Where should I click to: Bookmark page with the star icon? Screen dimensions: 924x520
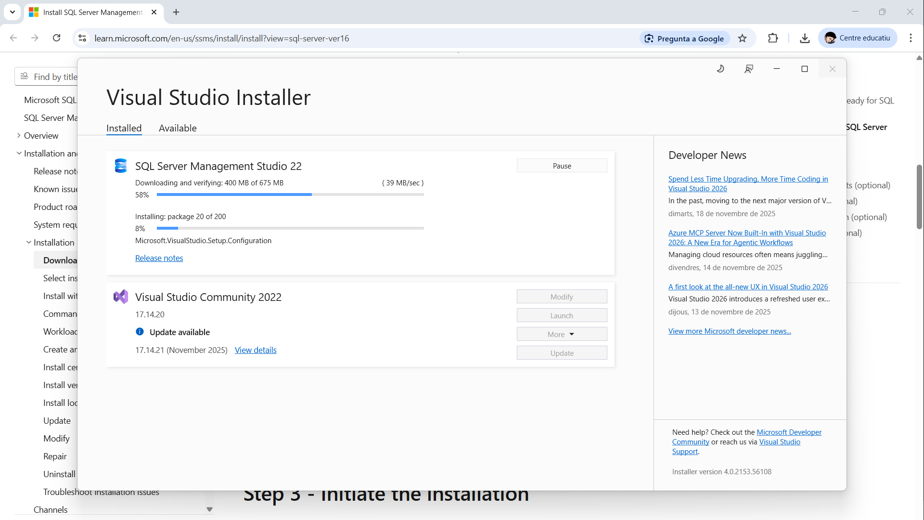tap(743, 39)
